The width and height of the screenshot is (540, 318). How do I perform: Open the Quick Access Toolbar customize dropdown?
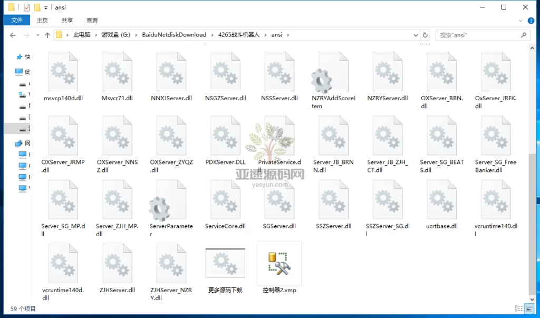[x=46, y=7]
